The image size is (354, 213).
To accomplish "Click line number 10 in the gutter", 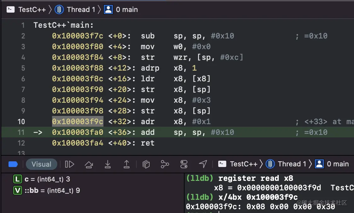I will (21, 122).
